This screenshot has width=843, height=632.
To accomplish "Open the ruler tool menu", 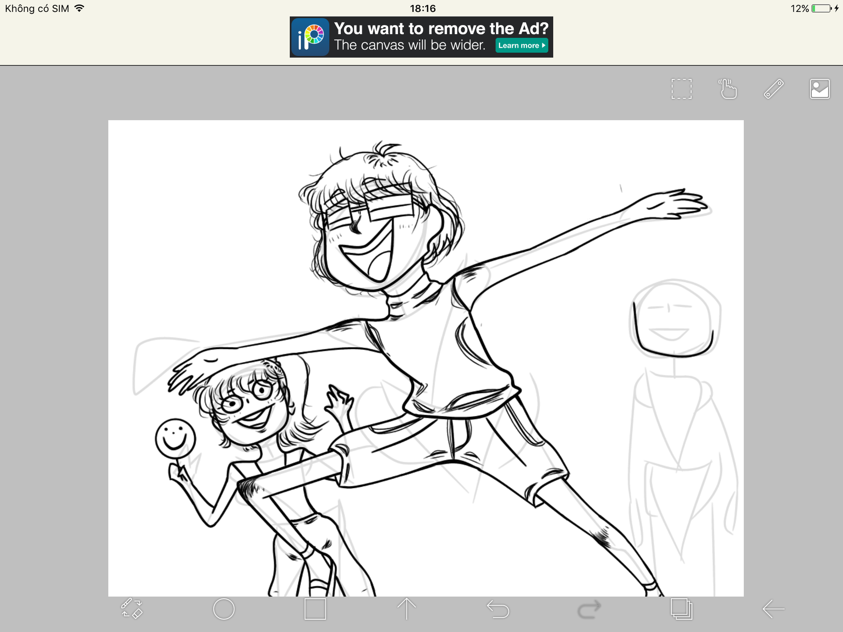I will tap(774, 89).
